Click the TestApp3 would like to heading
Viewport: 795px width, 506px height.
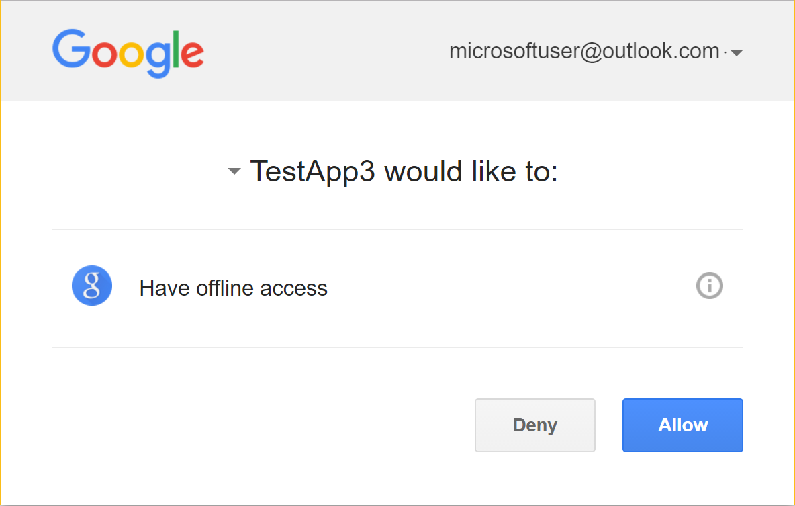click(404, 171)
